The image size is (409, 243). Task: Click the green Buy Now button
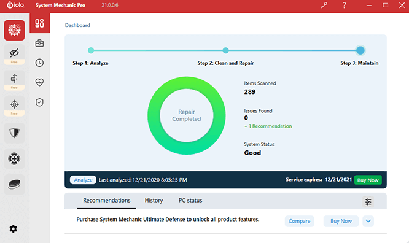[368, 180]
